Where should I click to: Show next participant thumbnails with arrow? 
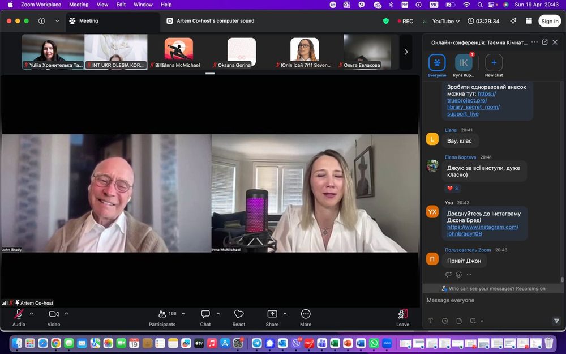(406, 52)
